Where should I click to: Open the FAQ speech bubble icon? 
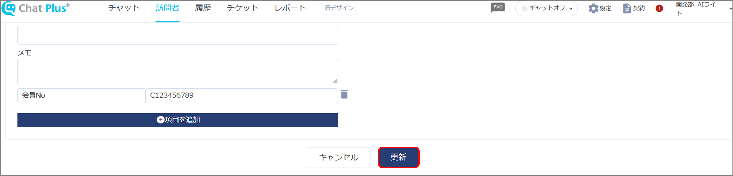click(x=498, y=8)
